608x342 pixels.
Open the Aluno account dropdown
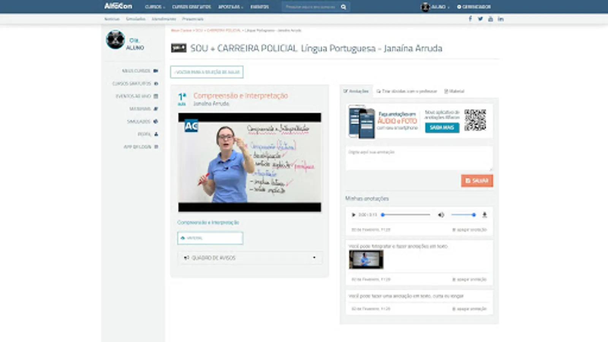coord(440,7)
